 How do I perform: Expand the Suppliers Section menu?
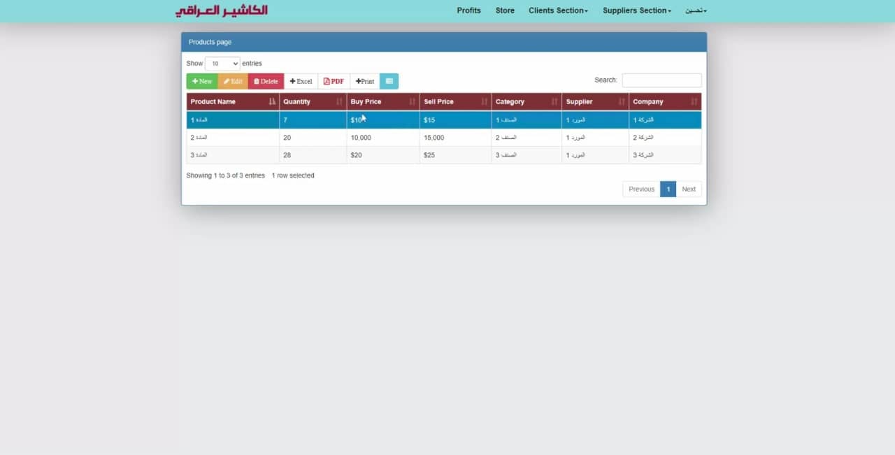[x=636, y=10]
